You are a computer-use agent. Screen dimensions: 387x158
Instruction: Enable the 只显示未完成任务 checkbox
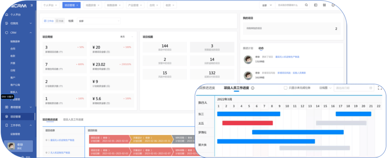pos(285,88)
